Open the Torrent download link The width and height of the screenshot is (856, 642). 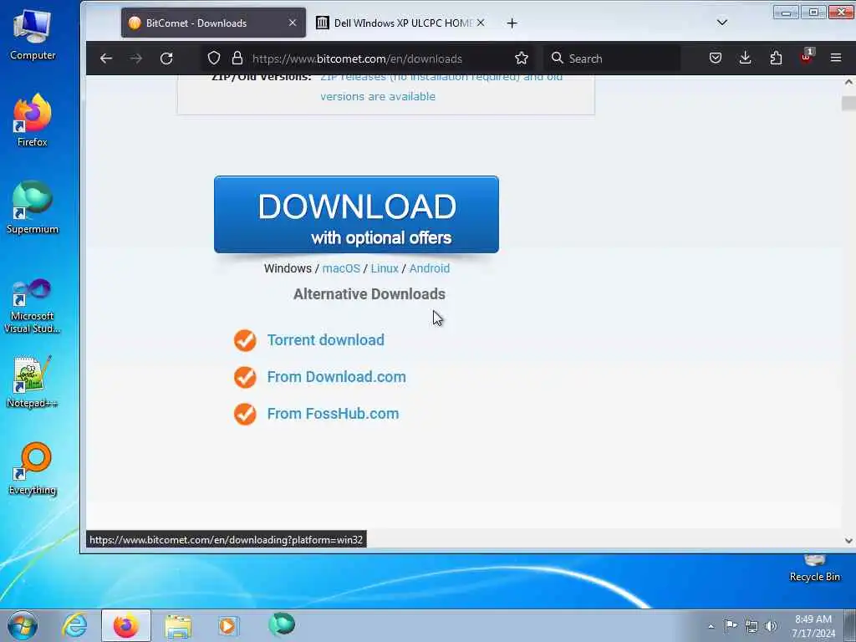pyautogui.click(x=325, y=340)
